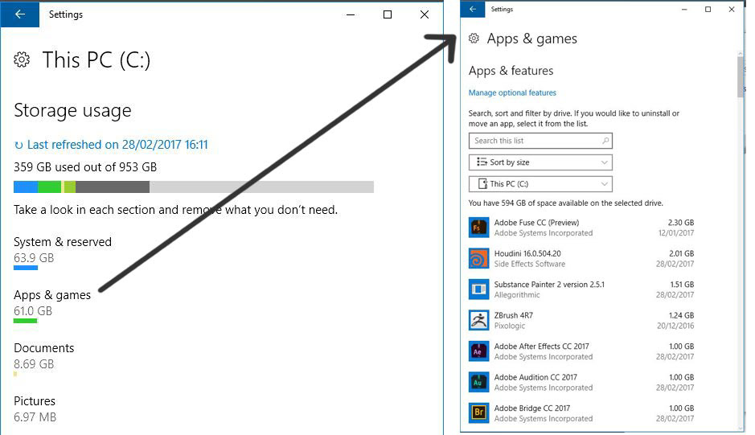
Task: Click Side Effects Software publisher text
Action: 530,264
